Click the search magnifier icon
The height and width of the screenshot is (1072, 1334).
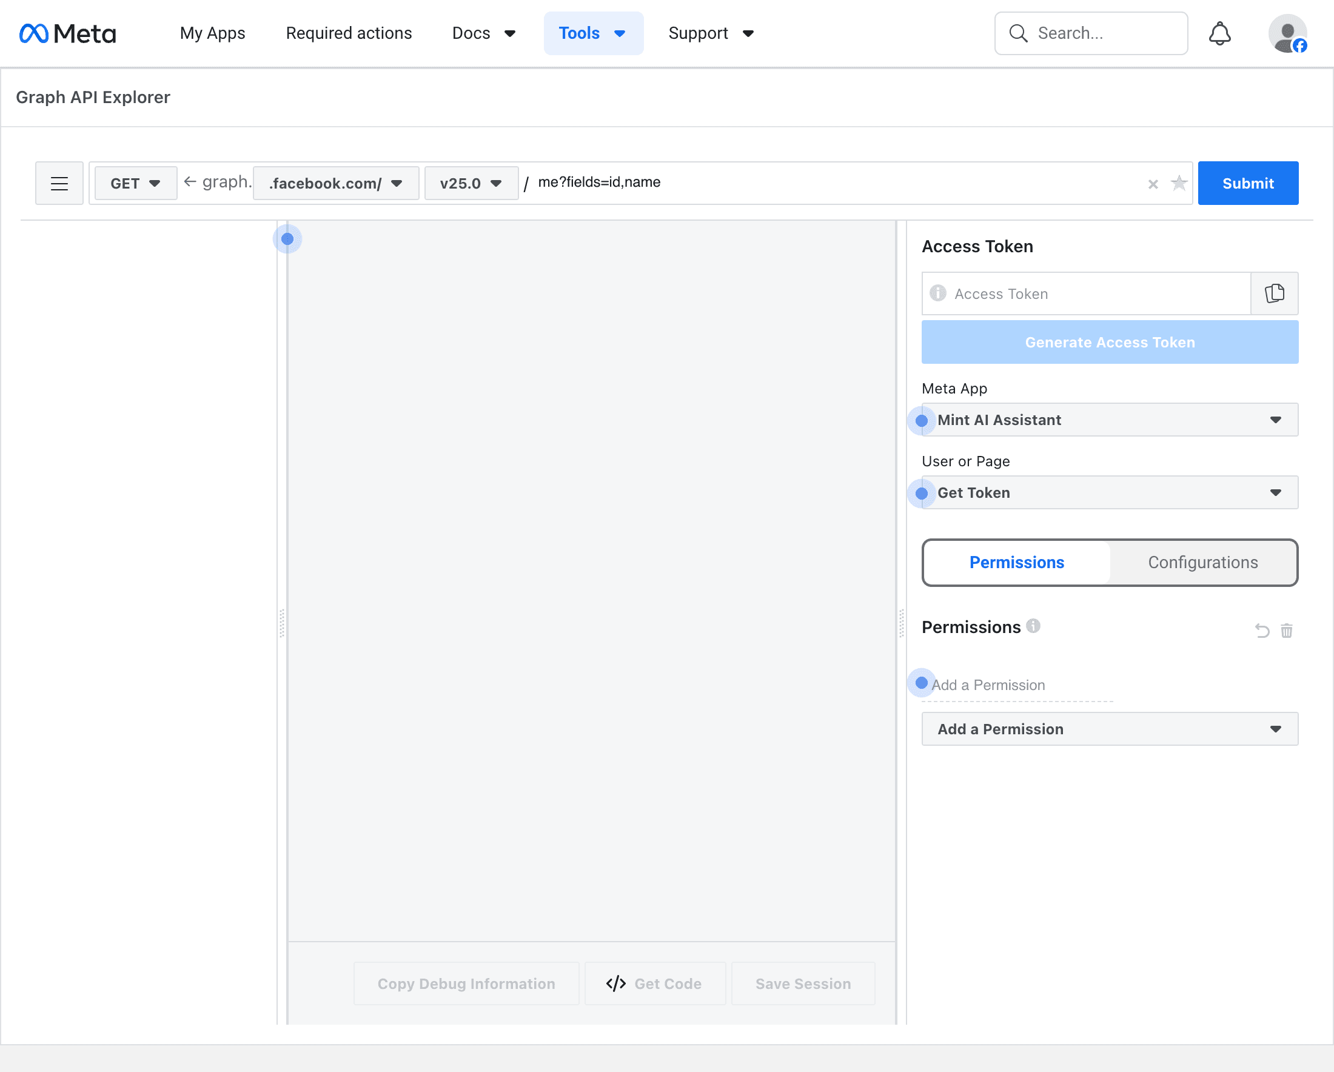[1018, 33]
